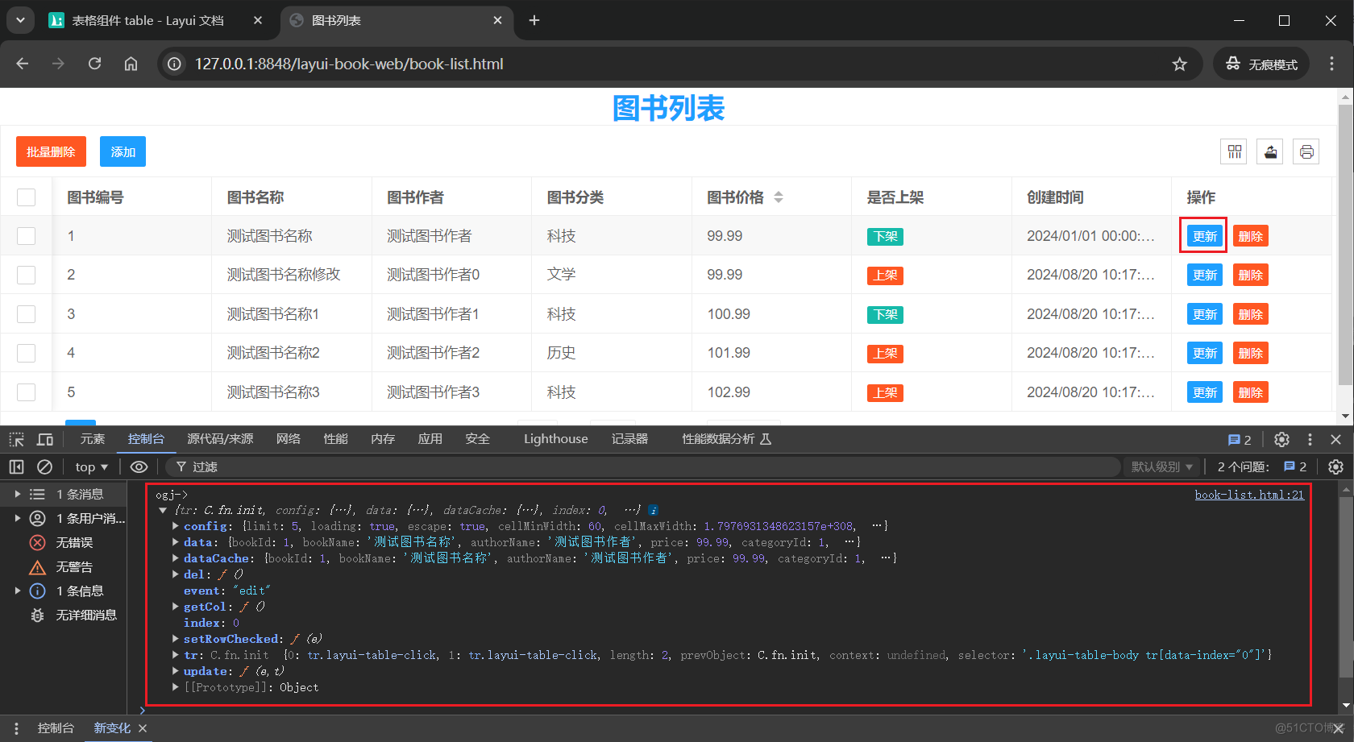The width and height of the screenshot is (1354, 742).
Task: Open DevTools more options menu
Action: [1310, 439]
